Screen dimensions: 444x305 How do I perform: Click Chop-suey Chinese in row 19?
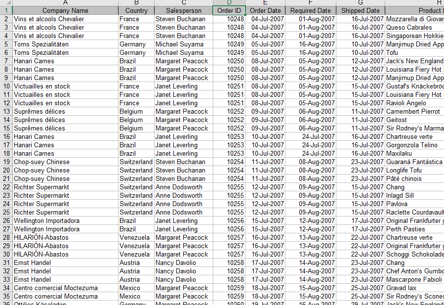click(65, 162)
